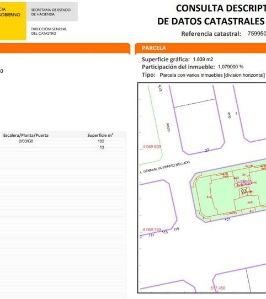266x299 pixels.
Task: Click the 'DIRECCIÓN GENERAL DEL CATASTRO' text
Action: click(49, 31)
